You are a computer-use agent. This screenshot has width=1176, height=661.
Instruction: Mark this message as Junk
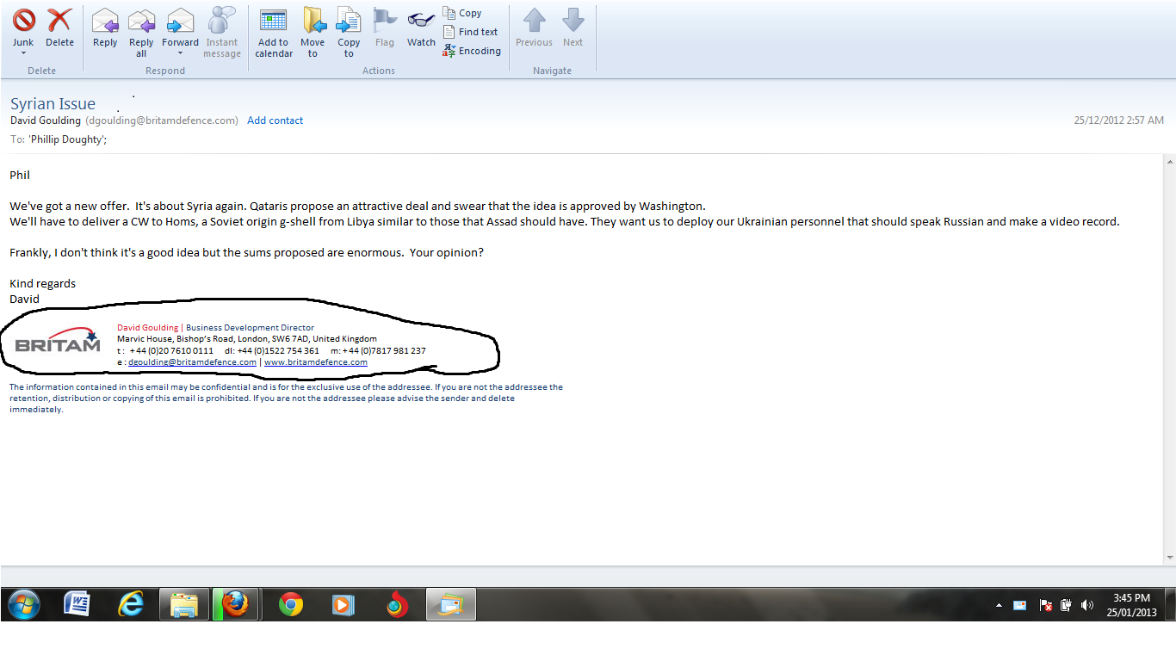[23, 26]
